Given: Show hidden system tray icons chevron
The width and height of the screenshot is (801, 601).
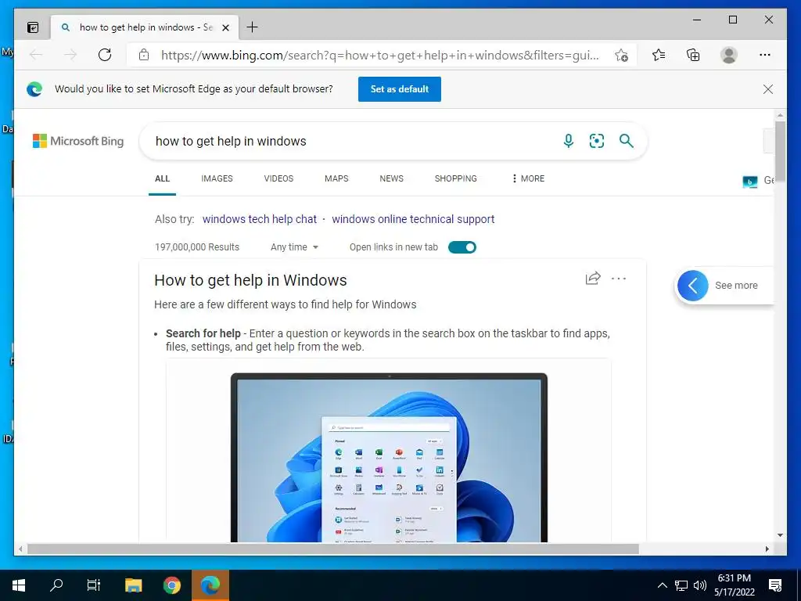Looking at the screenshot, I should (x=662, y=585).
